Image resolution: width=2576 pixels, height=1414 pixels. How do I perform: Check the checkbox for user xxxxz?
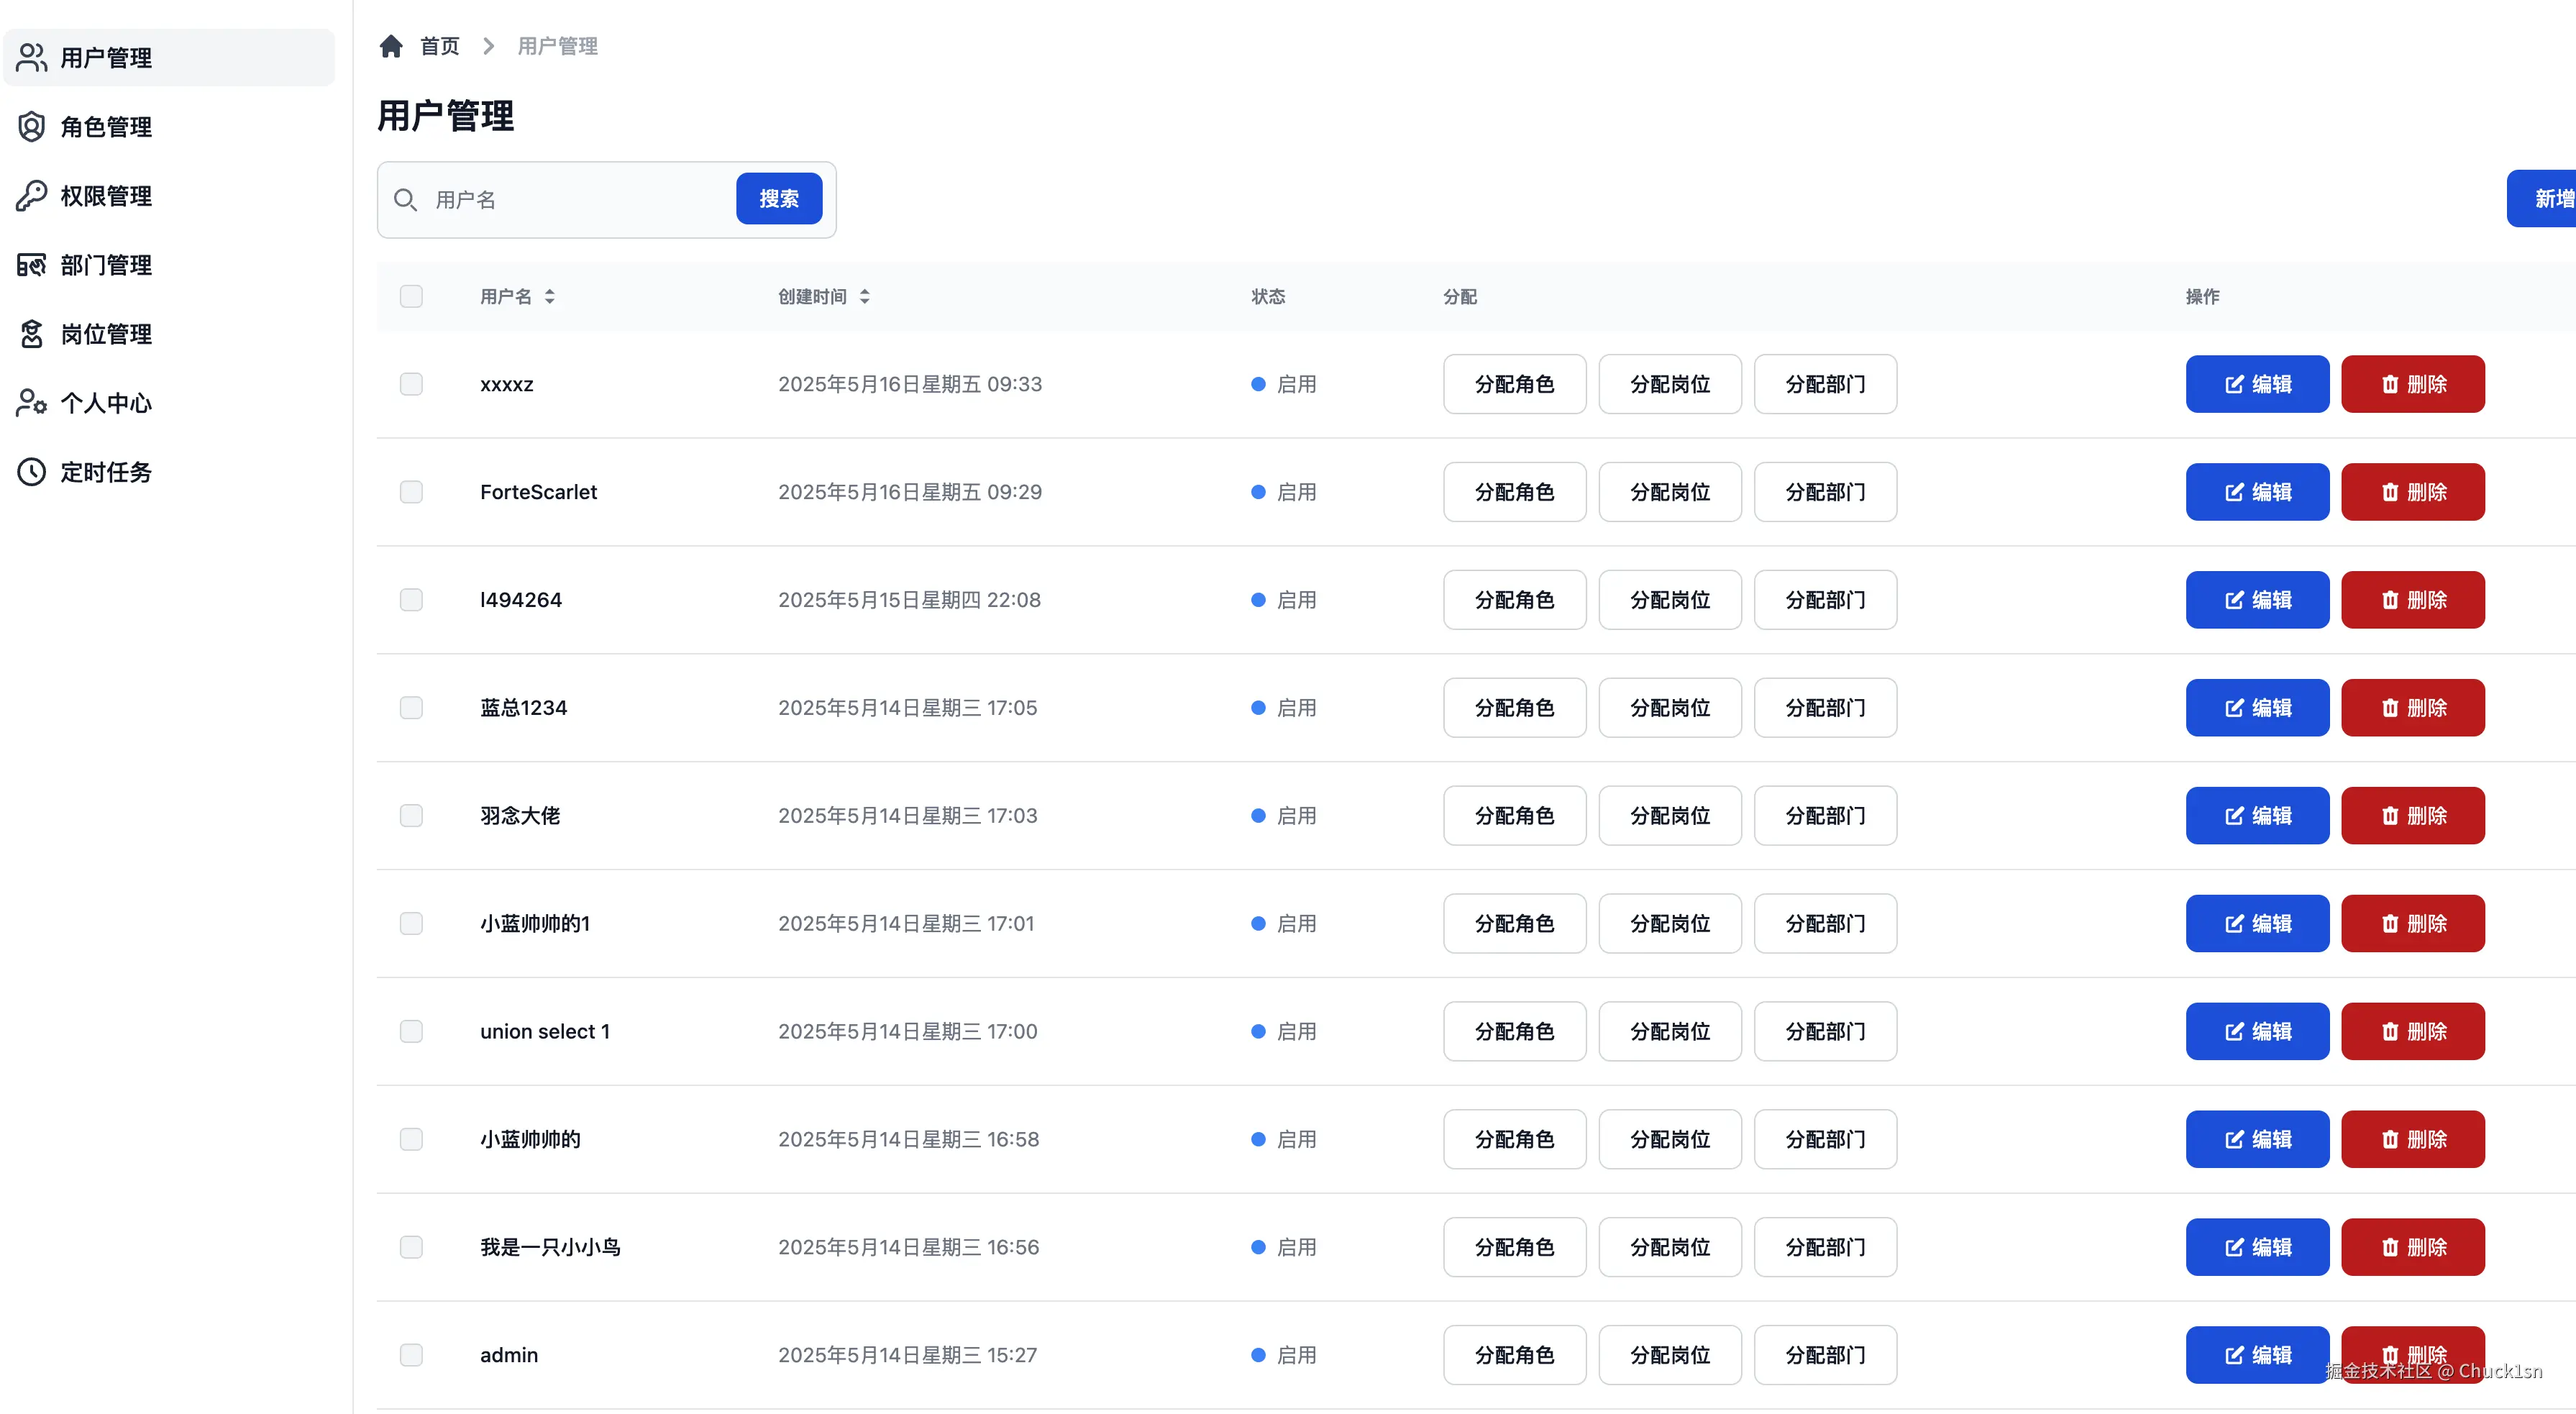411,384
